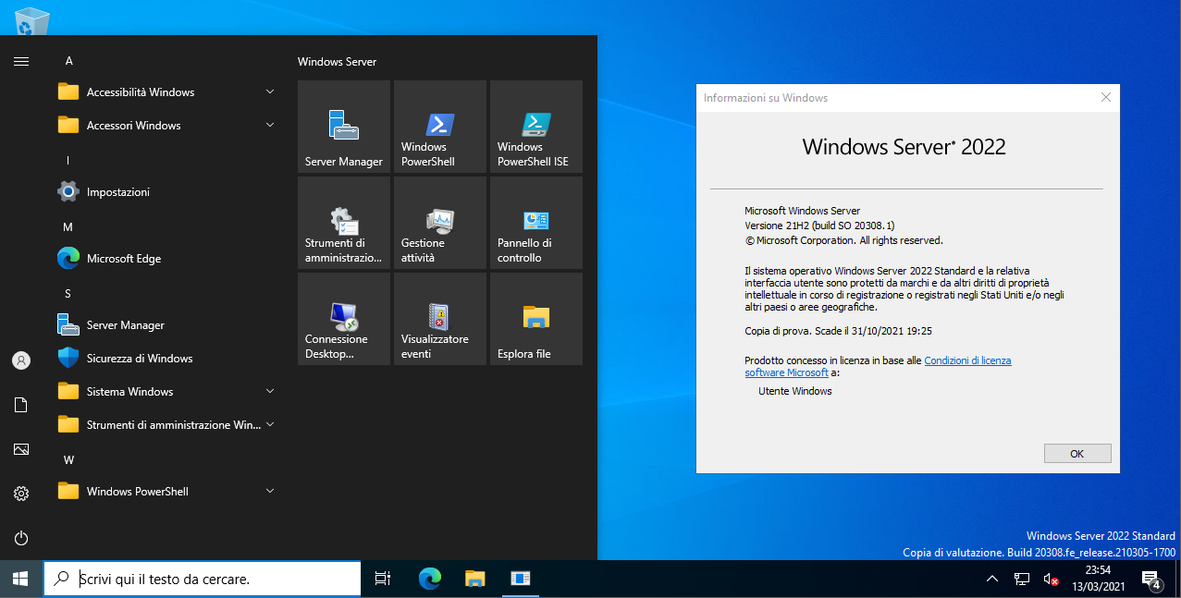1181x598 pixels.
Task: Click the Power icon in Start sidebar
Action: tap(21, 538)
